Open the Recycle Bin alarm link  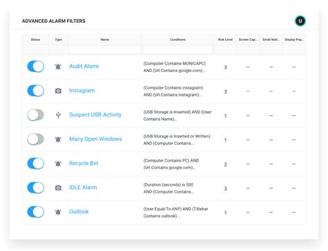tap(84, 164)
